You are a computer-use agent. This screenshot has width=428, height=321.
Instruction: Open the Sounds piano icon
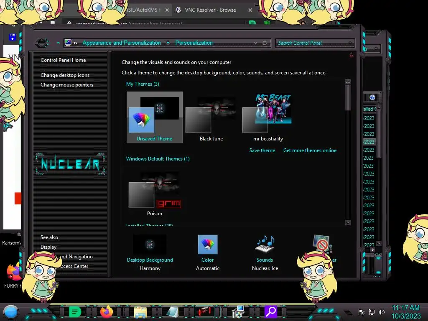[x=265, y=244]
